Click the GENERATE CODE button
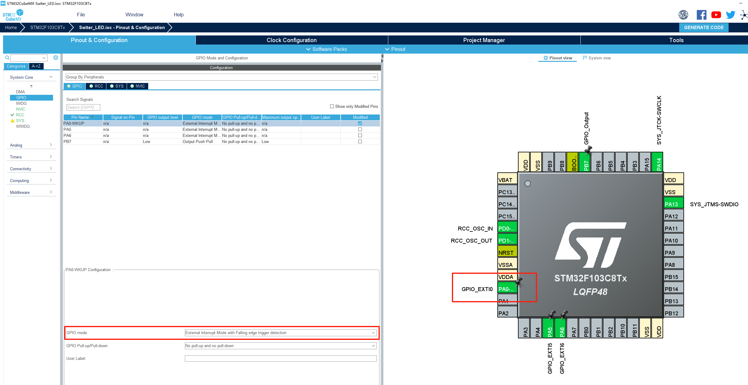The height and width of the screenshot is (385, 748). tap(704, 28)
